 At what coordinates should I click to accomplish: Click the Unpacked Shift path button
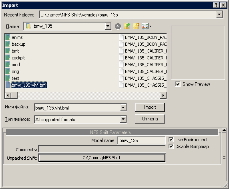click(x=102, y=158)
